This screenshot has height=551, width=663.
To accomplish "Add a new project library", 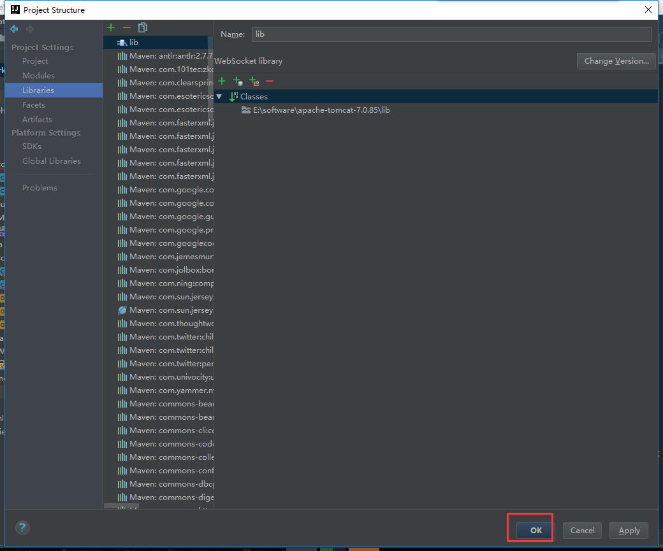I will click(x=111, y=27).
